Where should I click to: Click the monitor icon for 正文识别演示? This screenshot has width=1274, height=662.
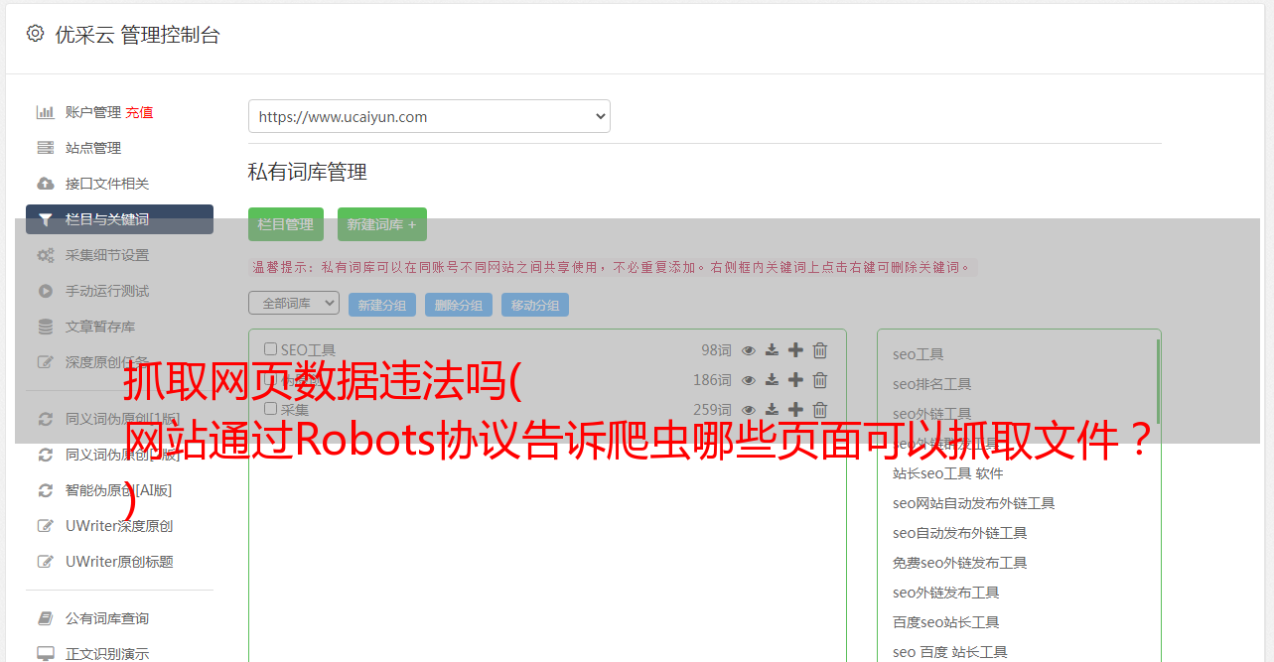[45, 654]
